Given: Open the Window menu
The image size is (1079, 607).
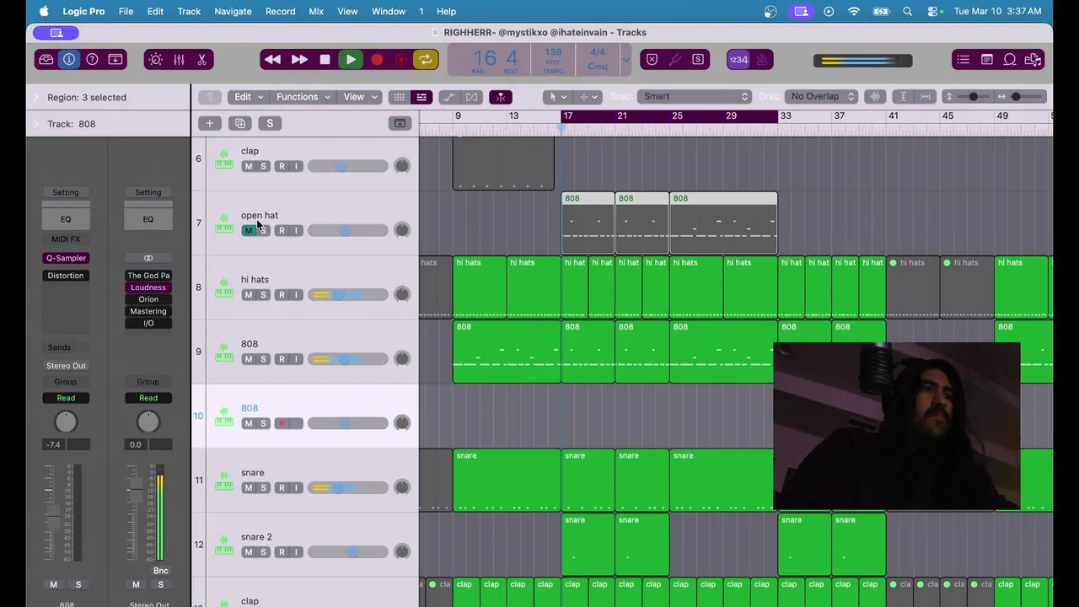Looking at the screenshot, I should tap(389, 11).
